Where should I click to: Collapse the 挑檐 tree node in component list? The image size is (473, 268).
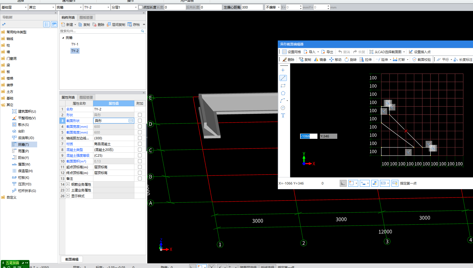63,38
